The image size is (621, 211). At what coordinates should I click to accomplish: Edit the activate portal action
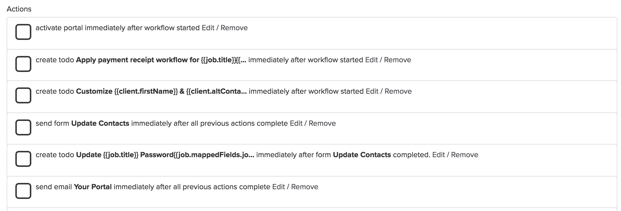click(x=208, y=28)
